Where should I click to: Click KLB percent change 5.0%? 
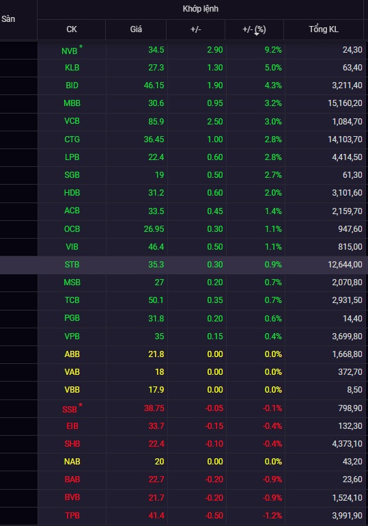click(273, 68)
